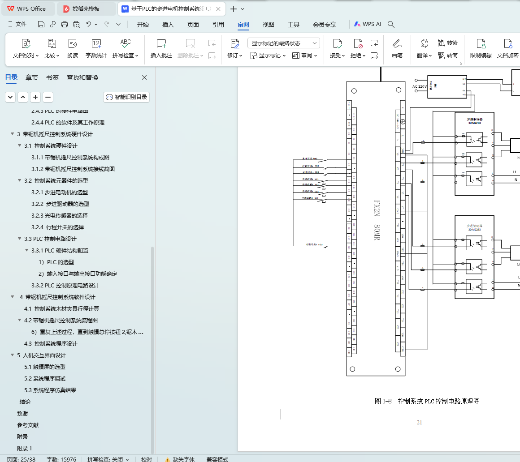Open the review pane (审阅) dropdown
This screenshot has height=462, width=520.
305,56
